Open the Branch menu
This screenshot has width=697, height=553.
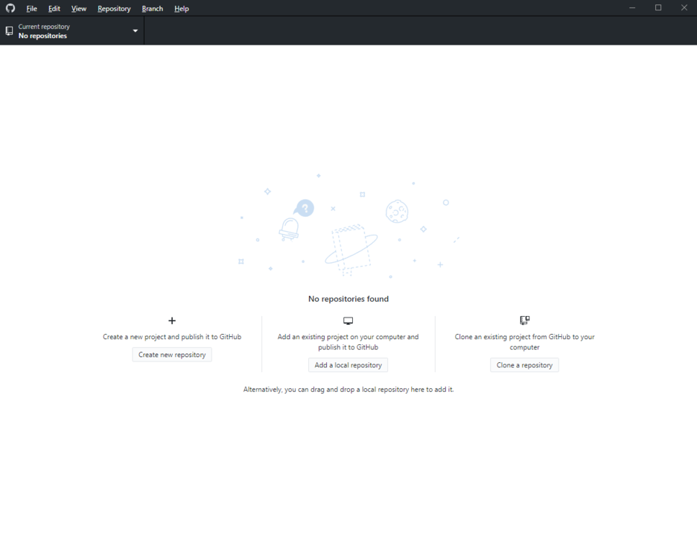click(x=152, y=8)
